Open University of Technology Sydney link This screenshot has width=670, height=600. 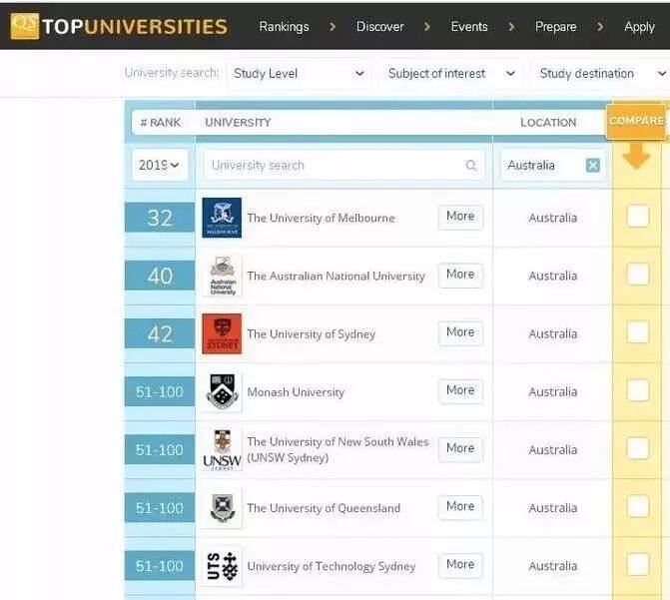click(332, 567)
